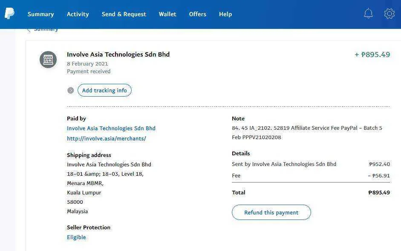Select the date 8 February 2021
The height and width of the screenshot is (251, 401).
87,64
